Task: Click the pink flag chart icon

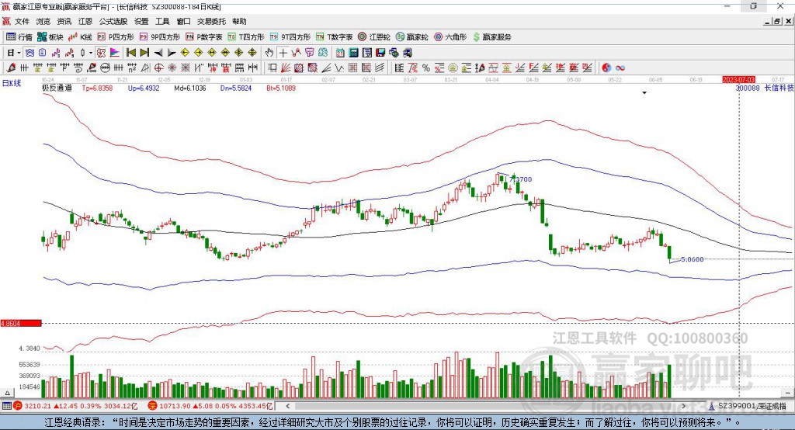Action: pos(115,53)
